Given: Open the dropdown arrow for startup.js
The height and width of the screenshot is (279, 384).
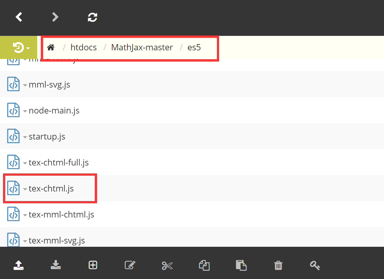Looking at the screenshot, I should [x=25, y=137].
